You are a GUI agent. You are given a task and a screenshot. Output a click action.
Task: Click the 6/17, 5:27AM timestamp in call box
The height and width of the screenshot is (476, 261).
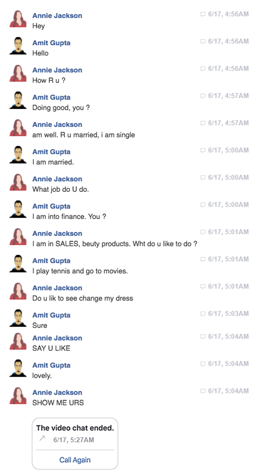pos(73,440)
